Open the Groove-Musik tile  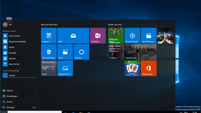[132, 36]
